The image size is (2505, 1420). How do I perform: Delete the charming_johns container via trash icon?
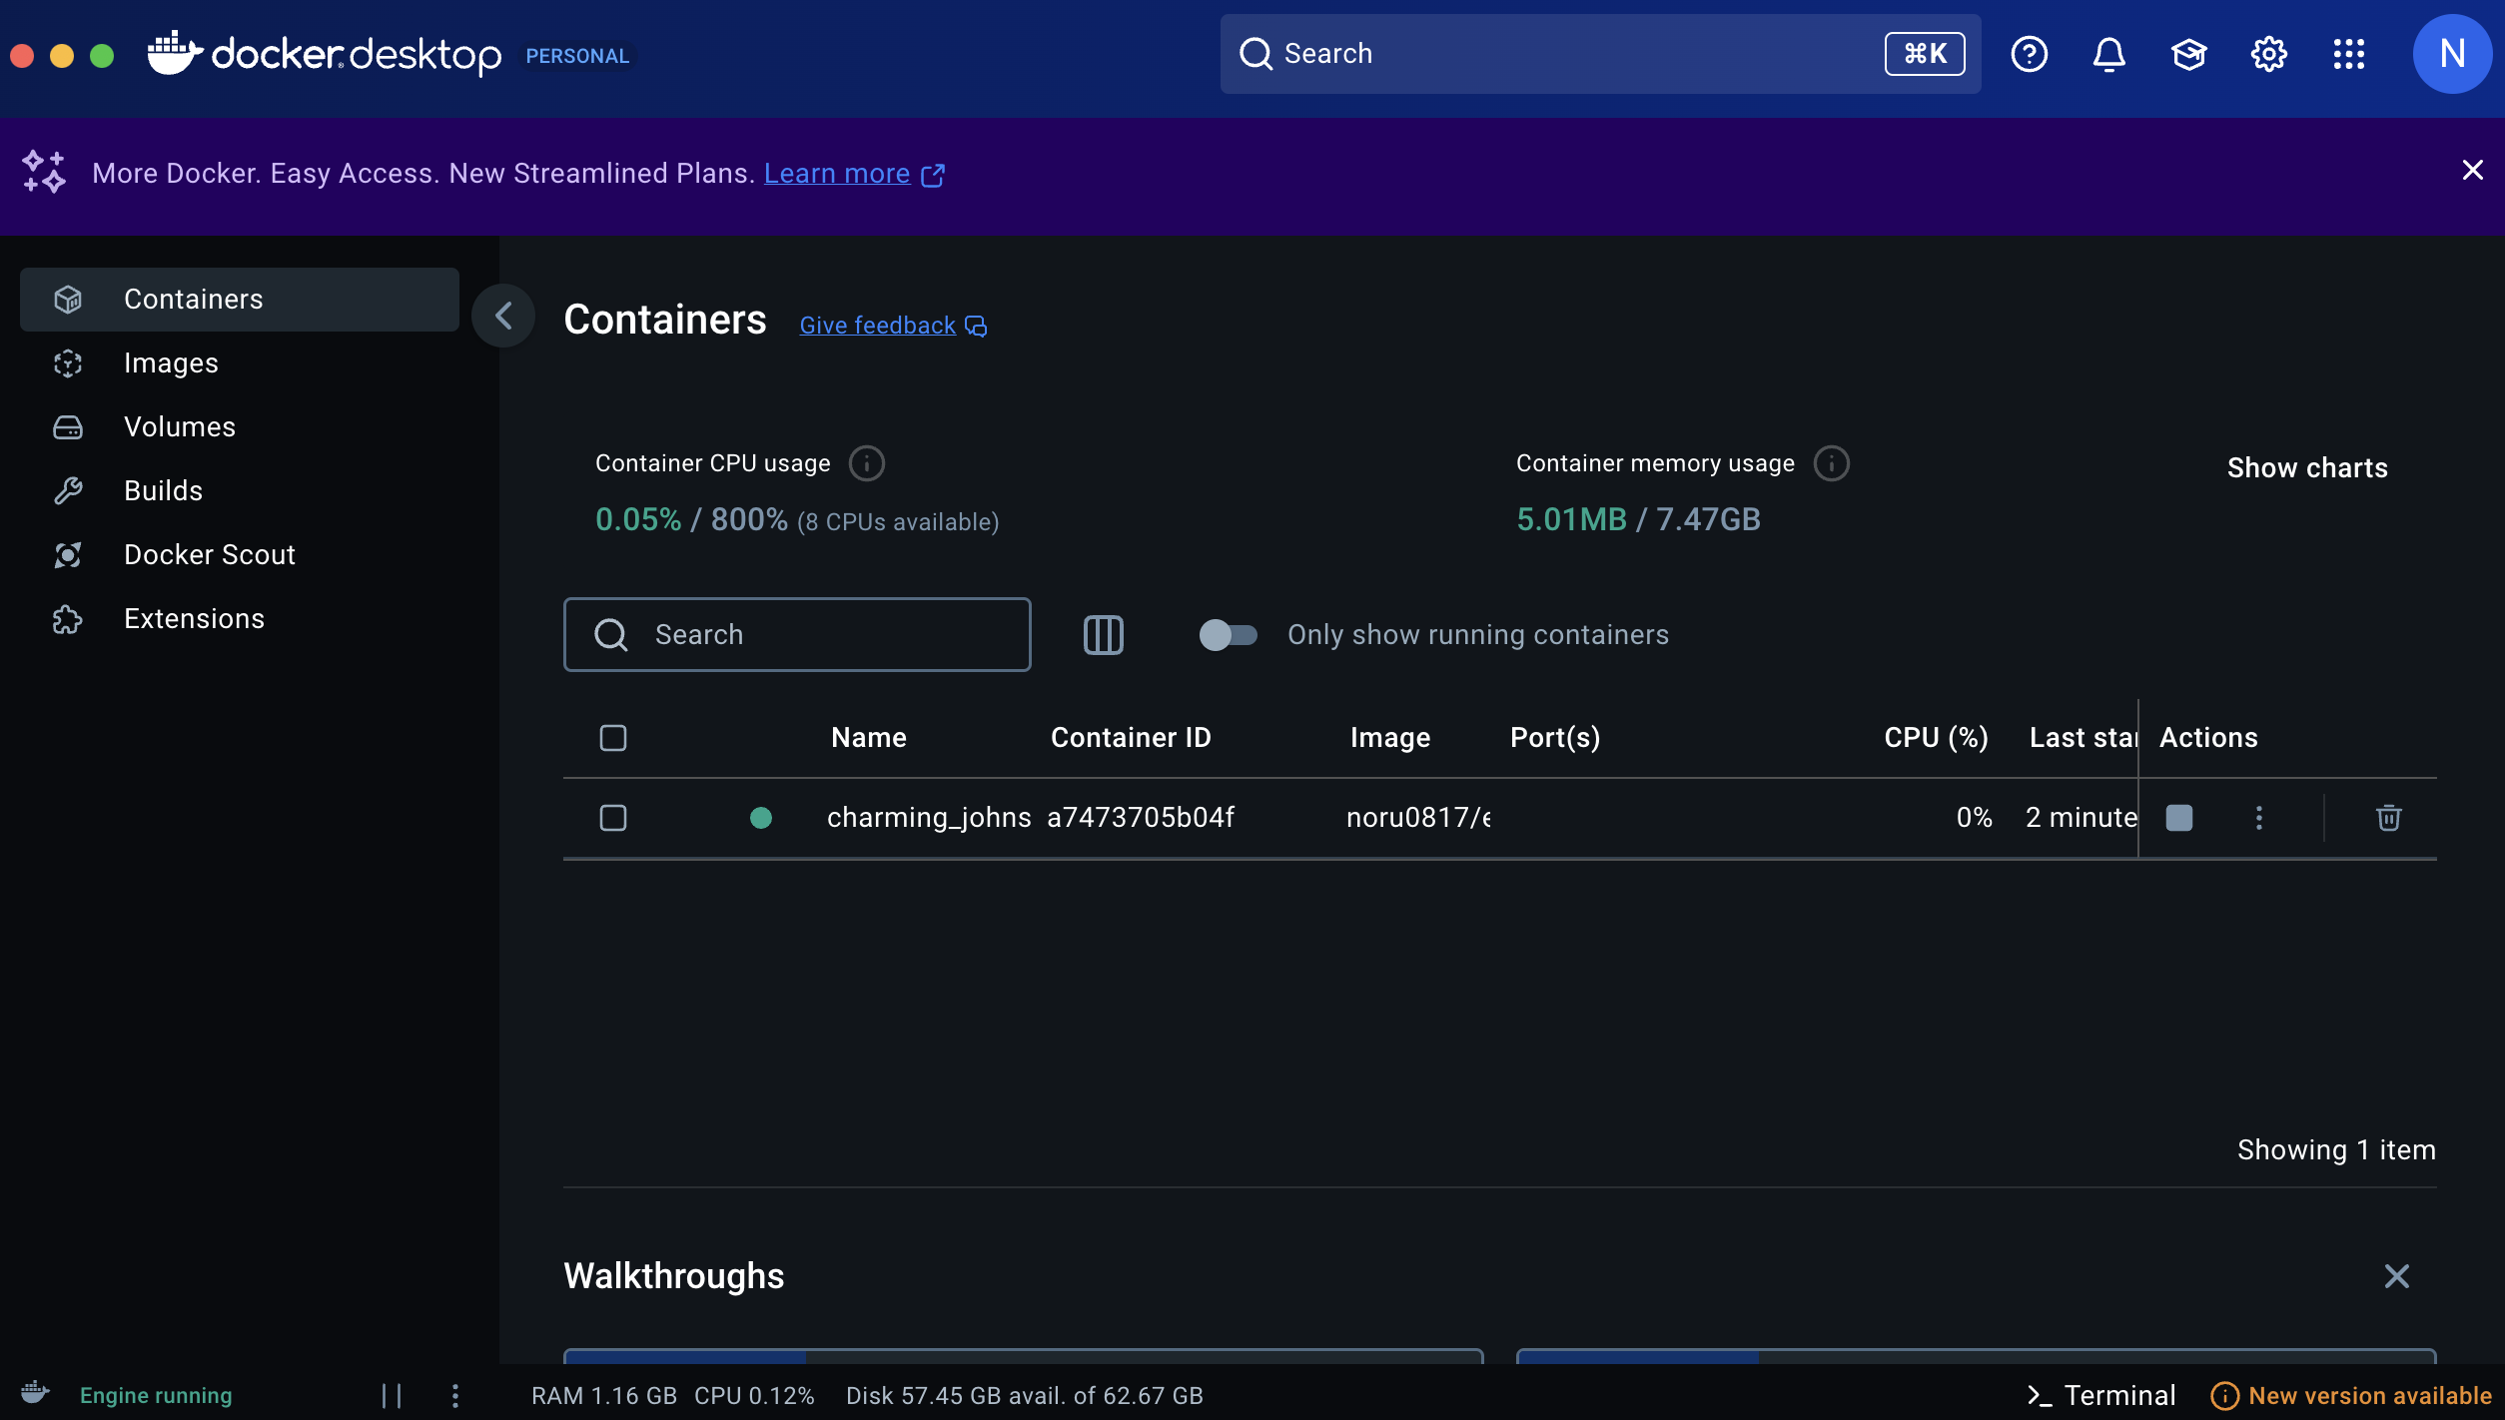pyautogui.click(x=2388, y=818)
